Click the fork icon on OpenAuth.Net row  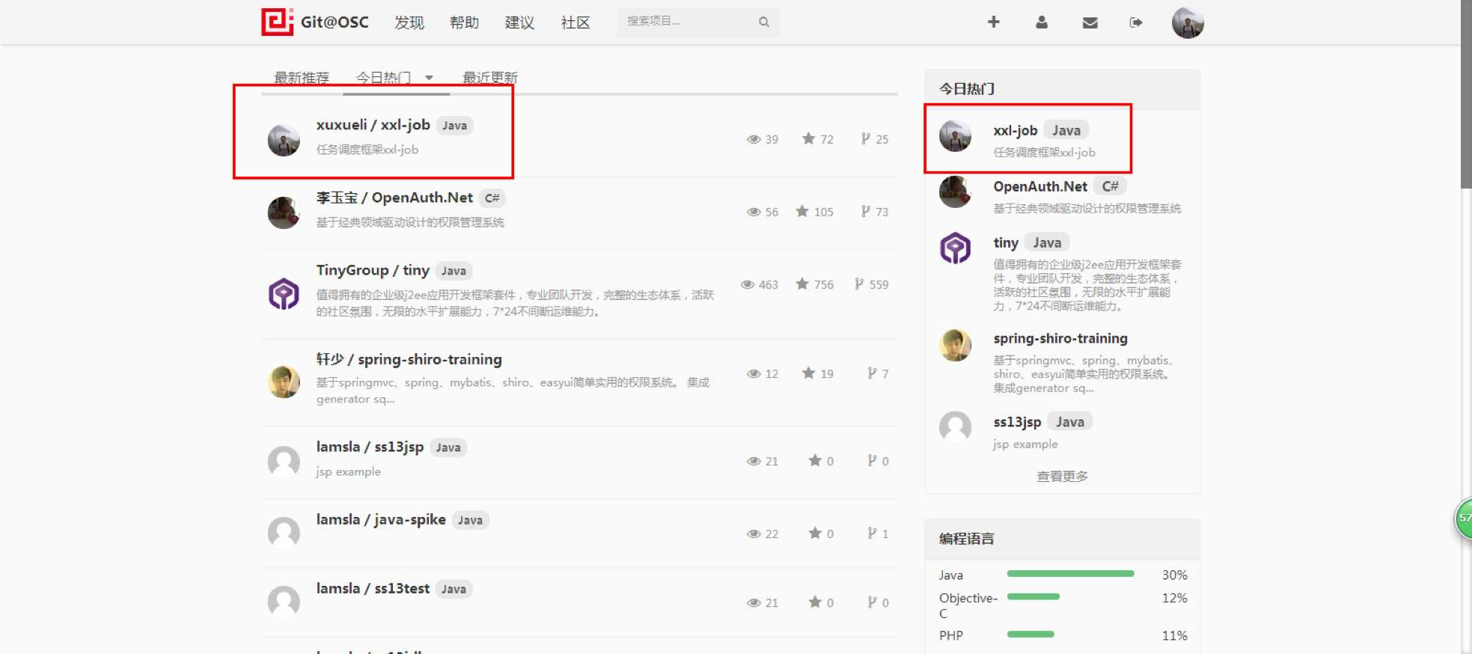pyautogui.click(x=865, y=212)
